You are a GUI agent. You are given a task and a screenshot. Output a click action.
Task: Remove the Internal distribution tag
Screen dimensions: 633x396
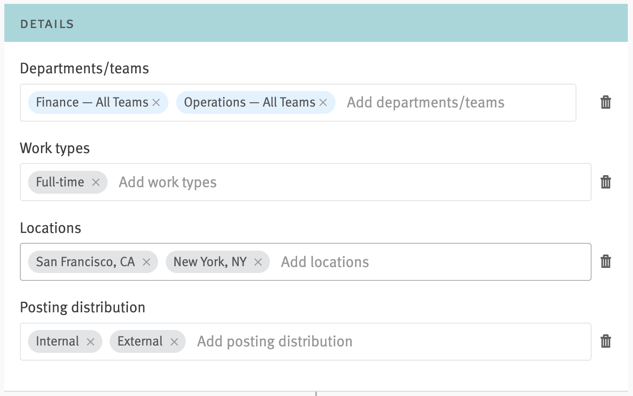tap(90, 342)
